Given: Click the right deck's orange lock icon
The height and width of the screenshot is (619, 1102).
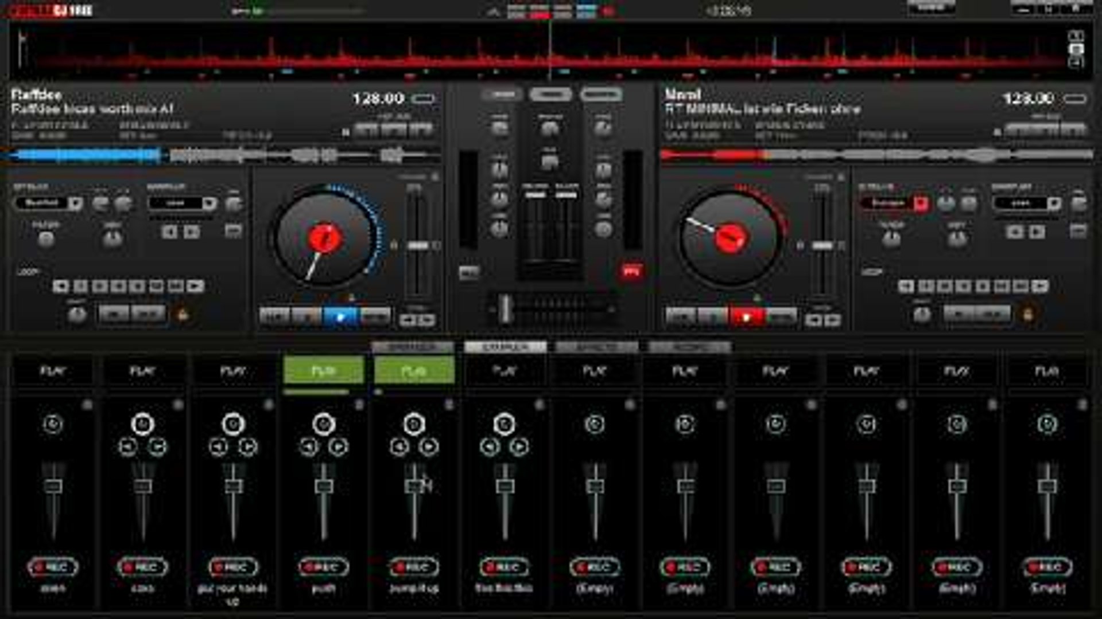Looking at the screenshot, I should pyautogui.click(x=1028, y=315).
